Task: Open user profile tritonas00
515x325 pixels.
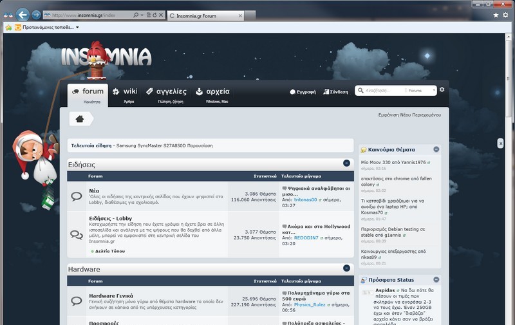Action: tap(305, 200)
